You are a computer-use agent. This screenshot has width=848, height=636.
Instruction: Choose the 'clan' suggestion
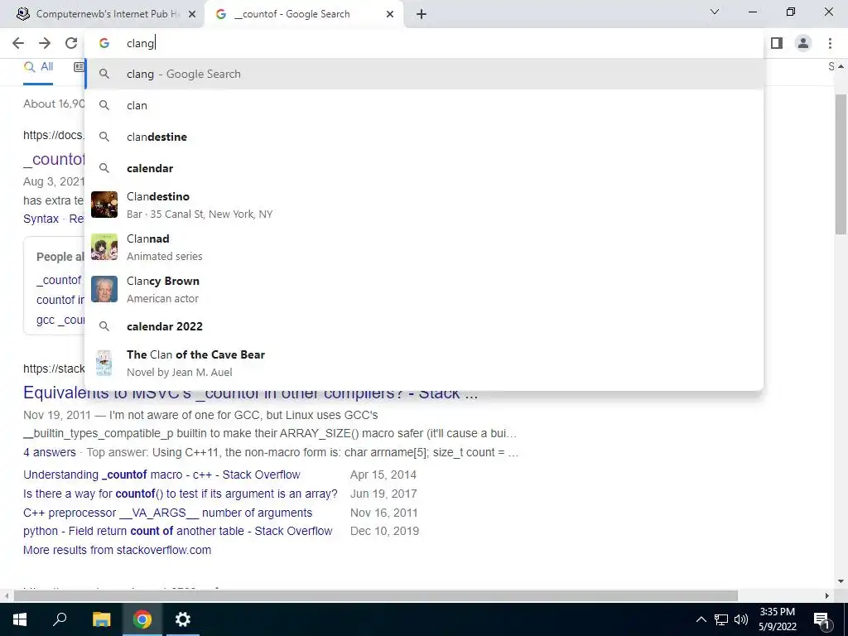(x=424, y=105)
